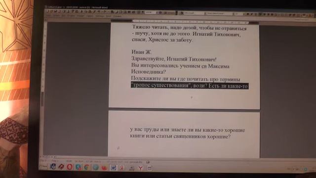
Task: Click the line 'Вы интересовались учением св Максима'
Action: (x=180, y=66)
